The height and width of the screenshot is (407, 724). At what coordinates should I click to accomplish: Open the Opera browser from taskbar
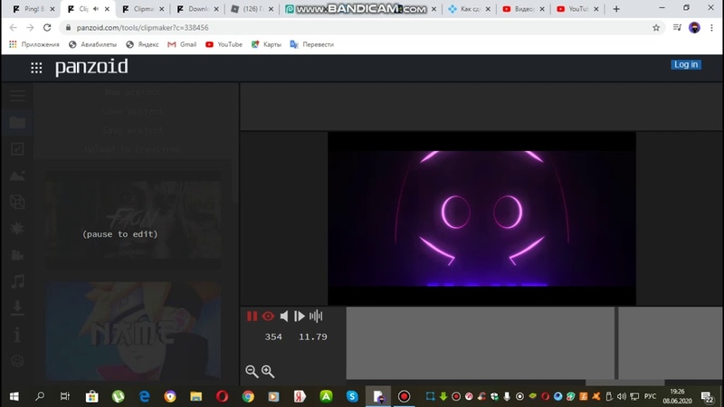pyautogui.click(x=222, y=396)
